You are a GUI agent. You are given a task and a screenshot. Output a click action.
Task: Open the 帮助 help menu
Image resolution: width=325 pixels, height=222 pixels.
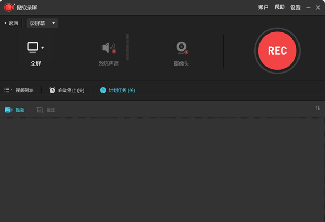pos(279,7)
